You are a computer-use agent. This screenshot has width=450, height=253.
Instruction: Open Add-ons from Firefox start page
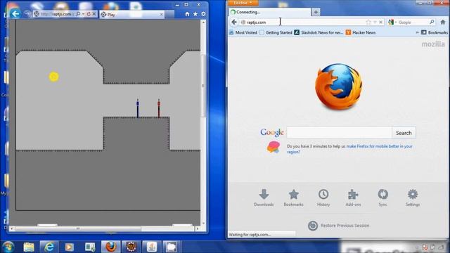pyautogui.click(x=353, y=198)
